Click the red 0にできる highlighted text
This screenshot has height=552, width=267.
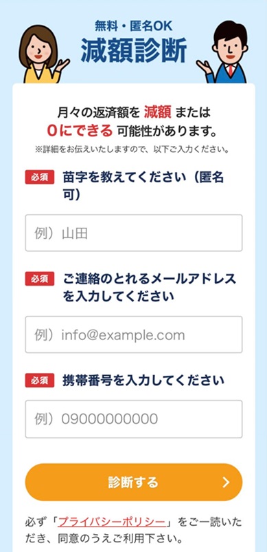pyautogui.click(x=80, y=131)
